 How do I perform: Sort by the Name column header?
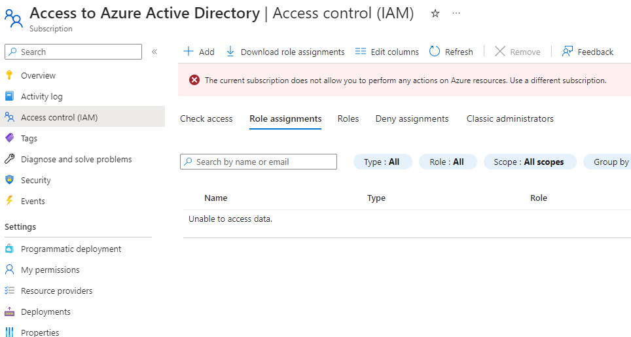coord(216,198)
